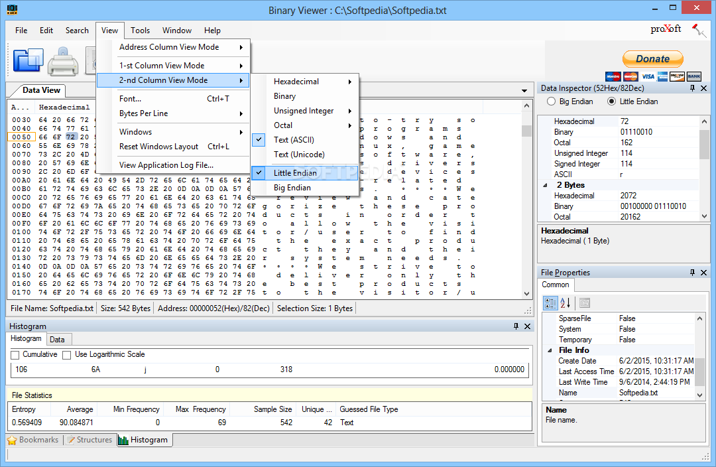Select Big Endian radio in Data Inspector
This screenshot has height=467, width=716.
[x=551, y=101]
